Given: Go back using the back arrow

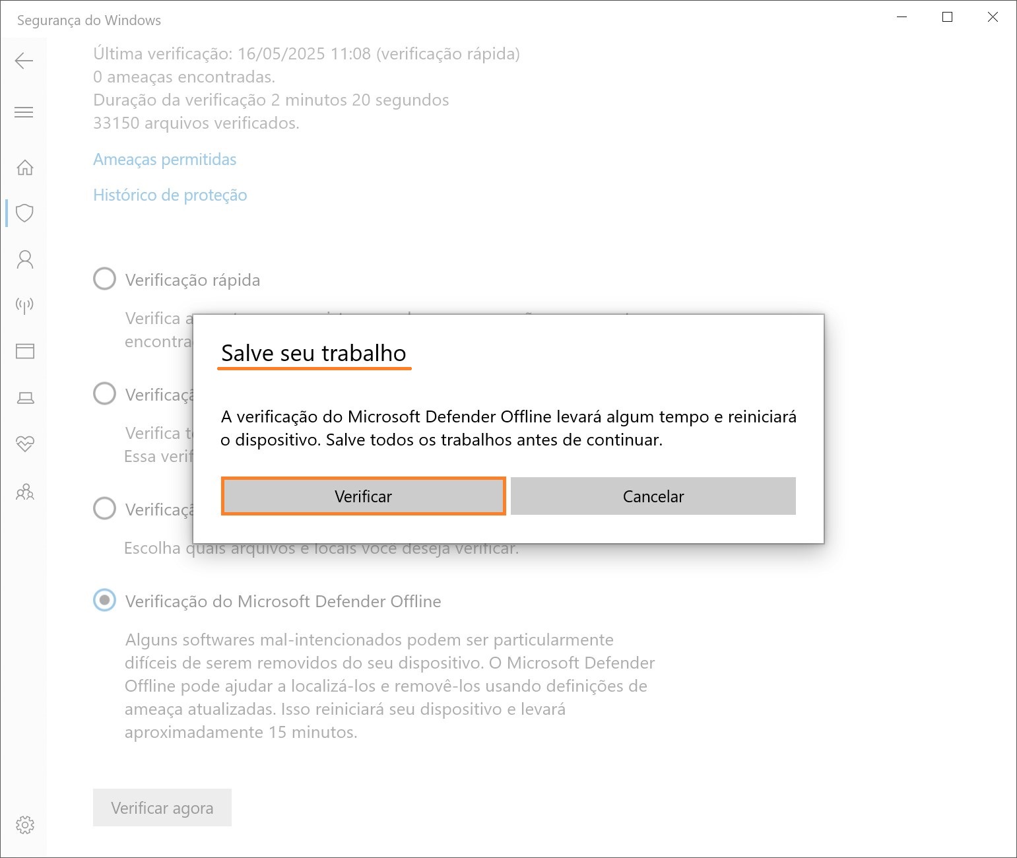Looking at the screenshot, I should 24,61.
